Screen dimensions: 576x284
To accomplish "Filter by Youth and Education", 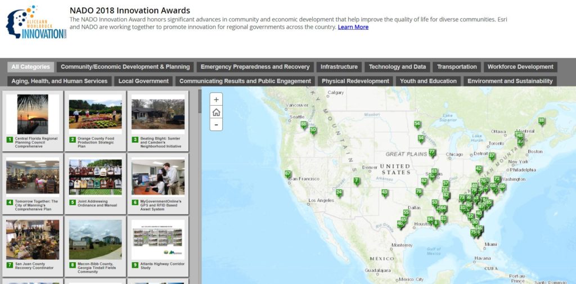I will pyautogui.click(x=428, y=81).
